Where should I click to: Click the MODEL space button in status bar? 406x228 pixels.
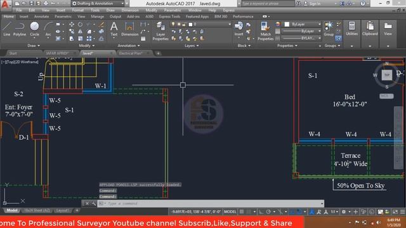click(230, 212)
